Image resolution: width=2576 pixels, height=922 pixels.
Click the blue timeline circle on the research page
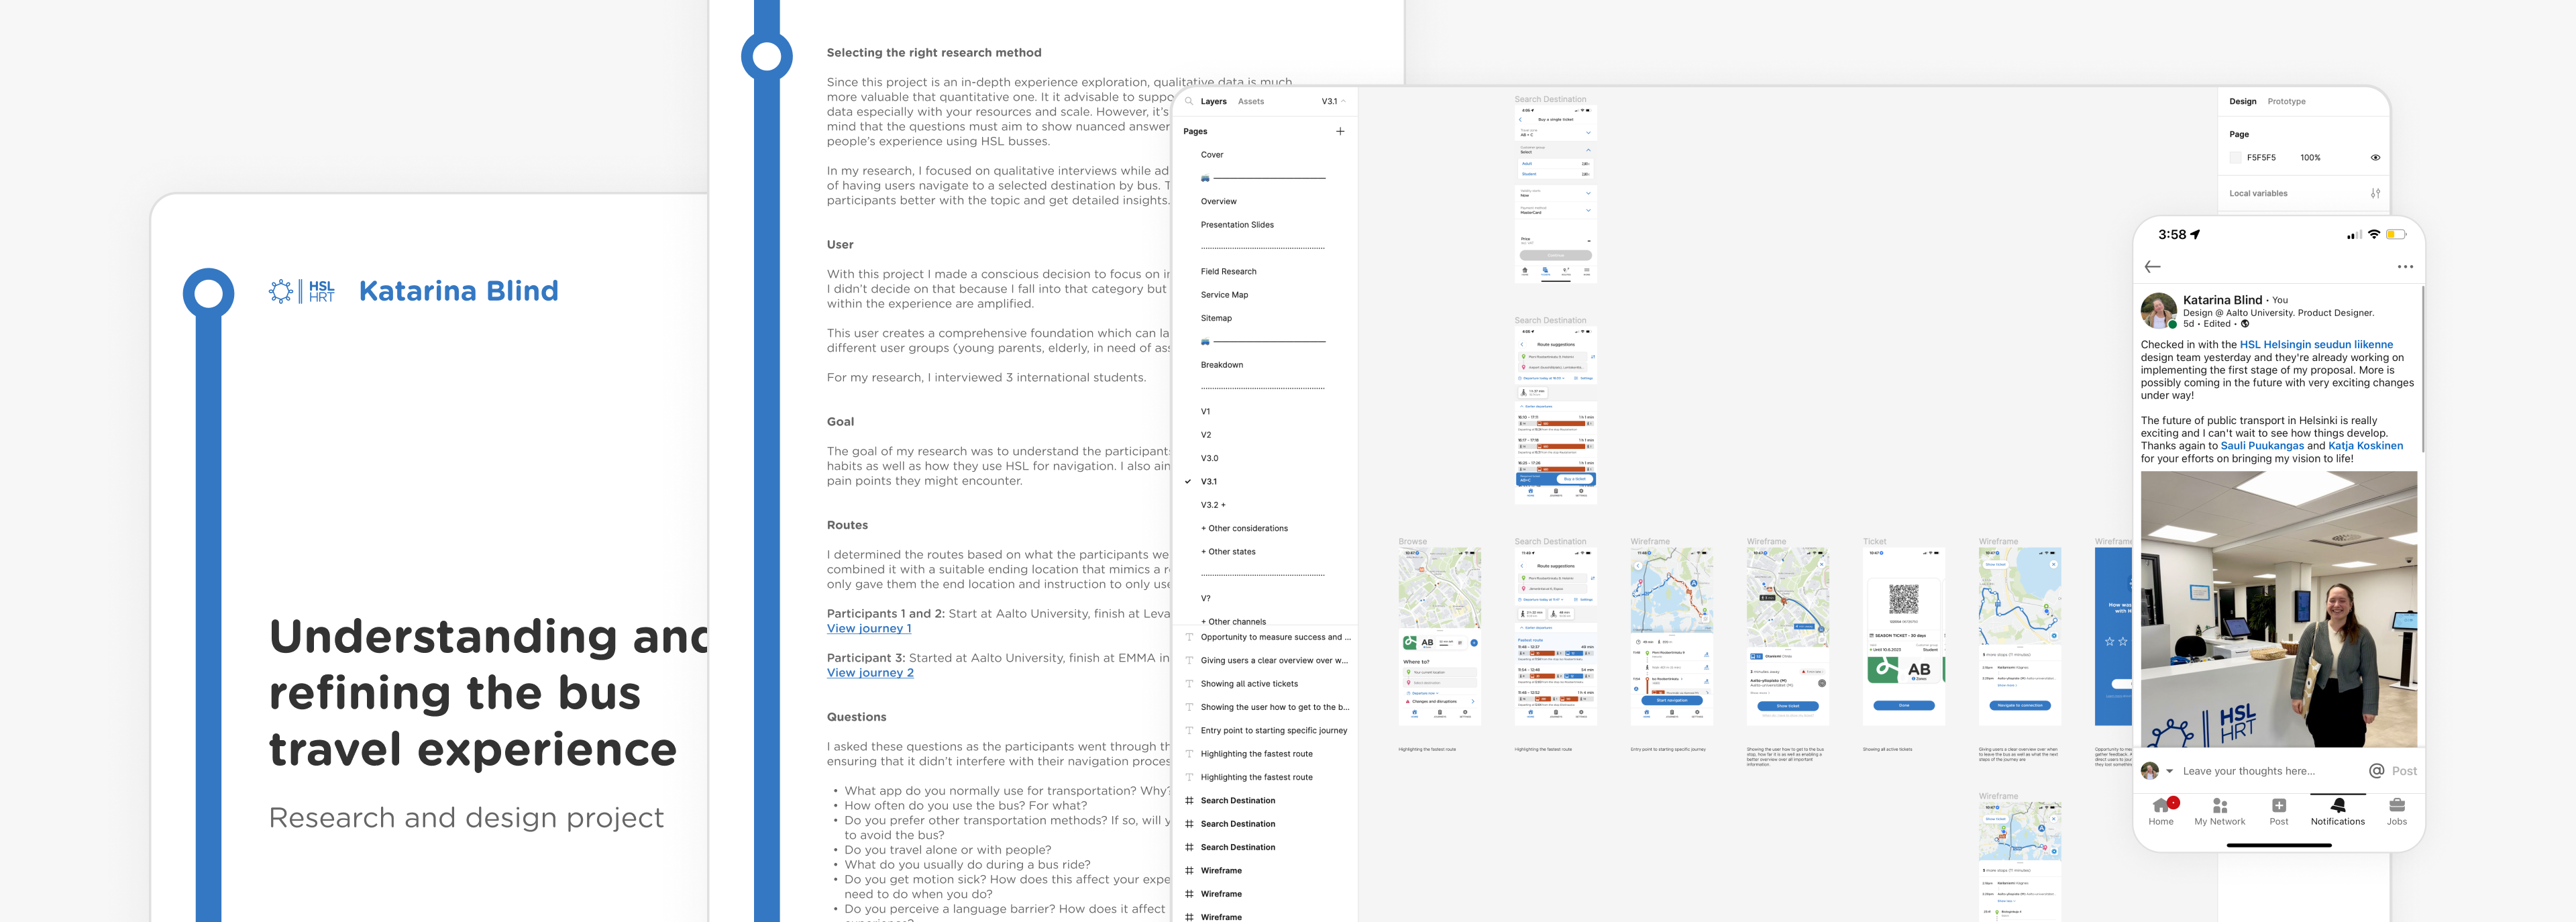(x=766, y=56)
